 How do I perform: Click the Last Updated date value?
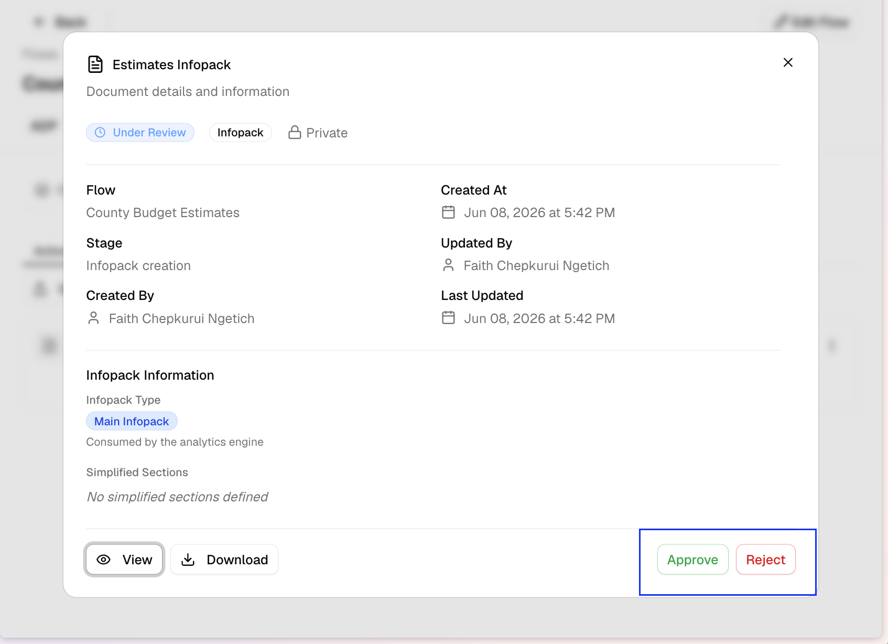click(x=539, y=318)
